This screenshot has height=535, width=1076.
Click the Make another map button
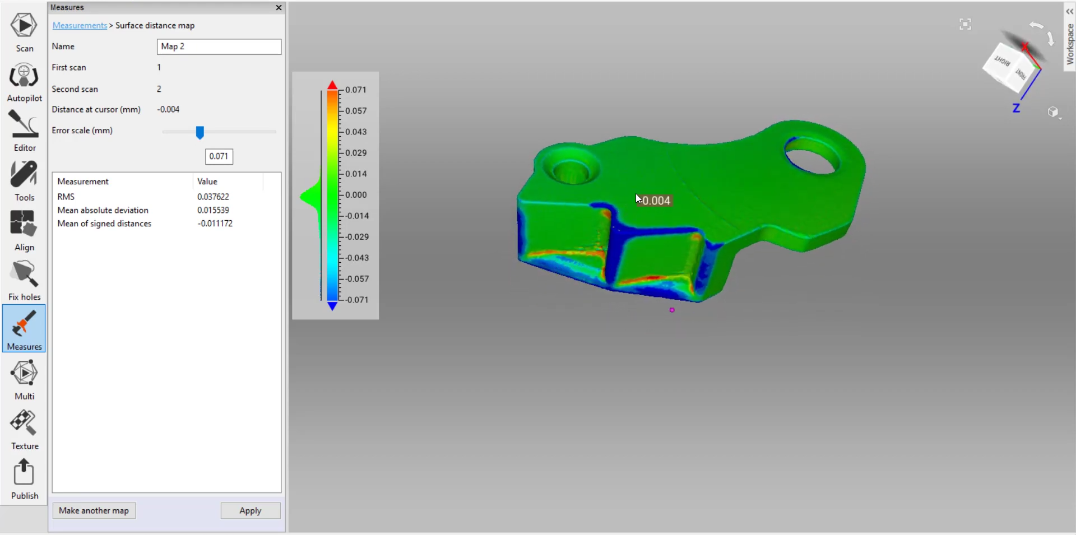tap(94, 510)
